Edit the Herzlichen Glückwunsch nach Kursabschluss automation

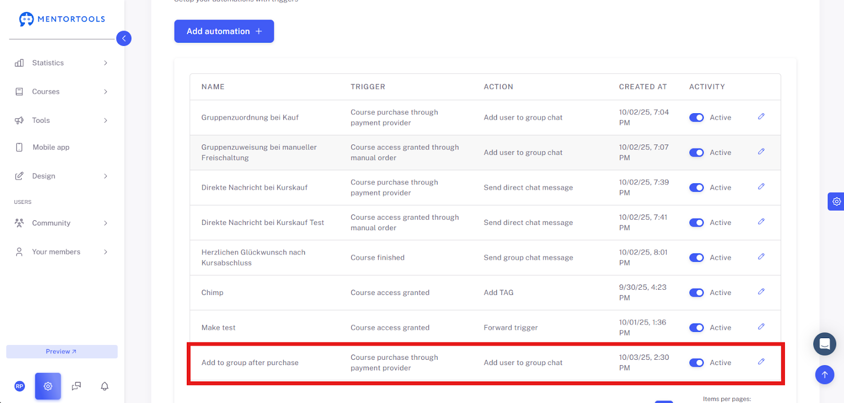pos(761,257)
